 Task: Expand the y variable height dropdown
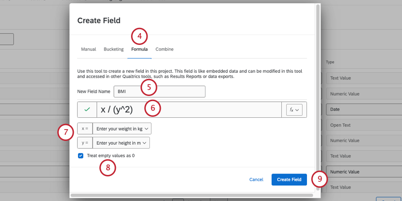click(x=122, y=142)
